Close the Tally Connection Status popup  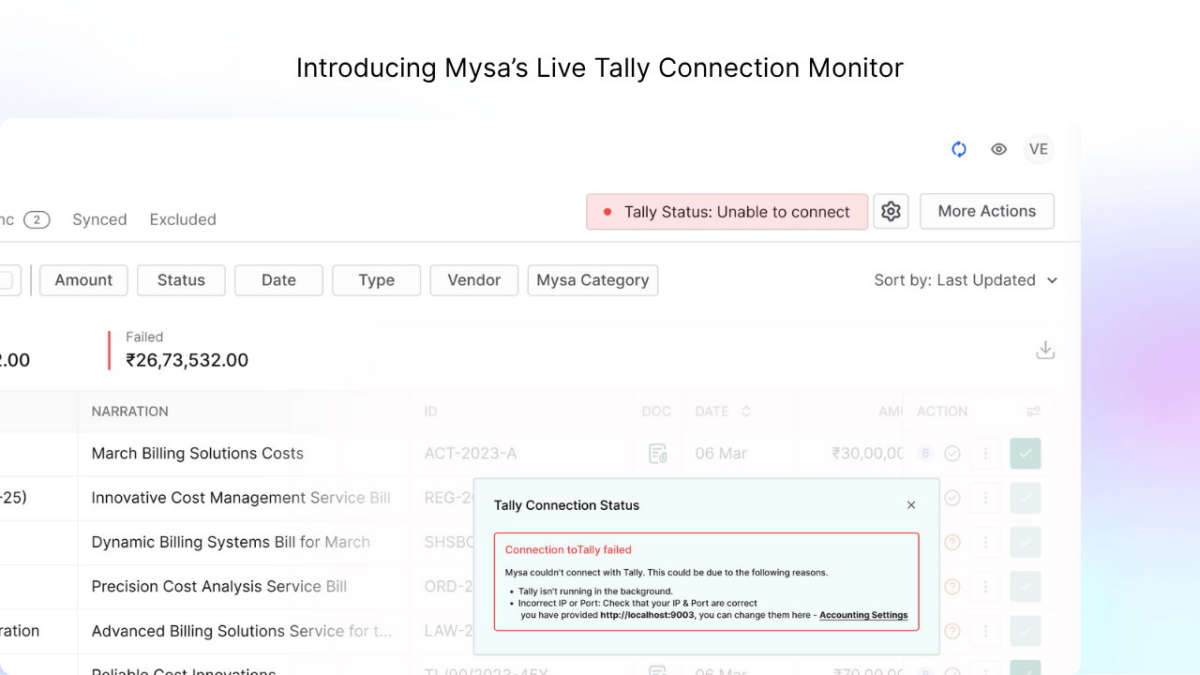(911, 505)
